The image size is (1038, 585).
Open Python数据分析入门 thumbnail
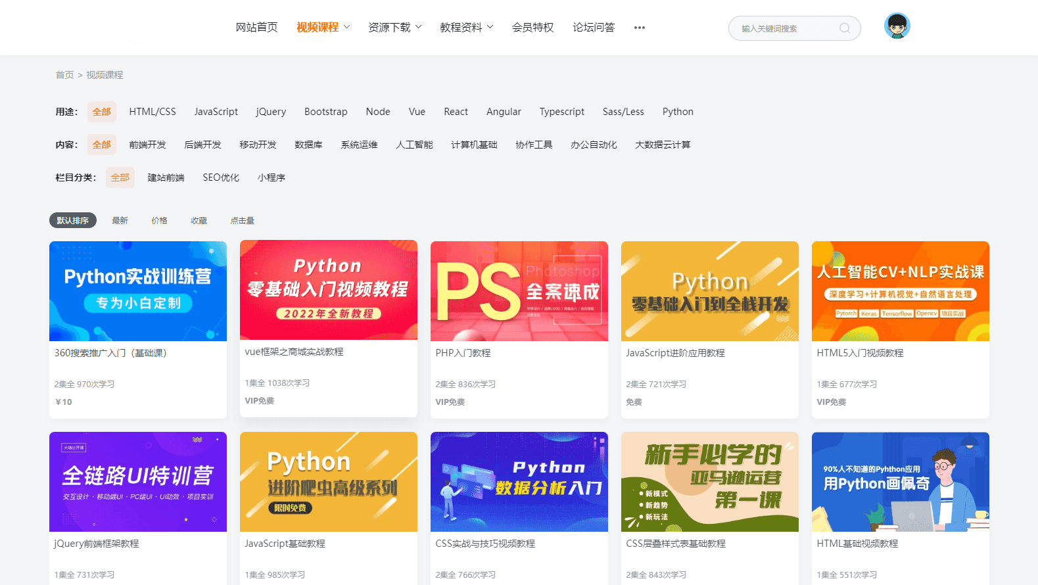coord(519,482)
